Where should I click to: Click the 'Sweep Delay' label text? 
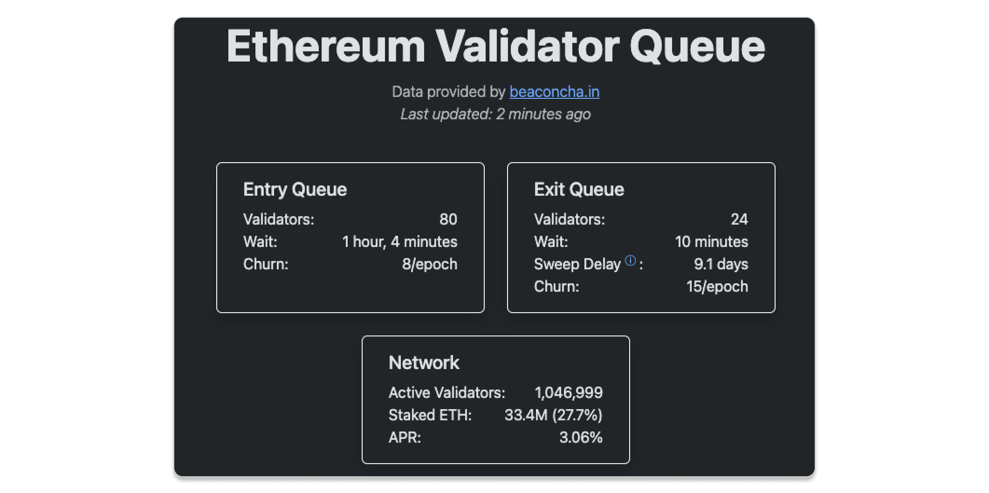[x=577, y=264]
